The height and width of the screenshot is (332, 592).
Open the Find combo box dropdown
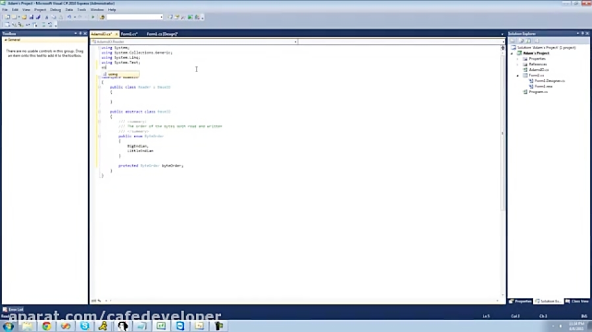[x=161, y=17]
